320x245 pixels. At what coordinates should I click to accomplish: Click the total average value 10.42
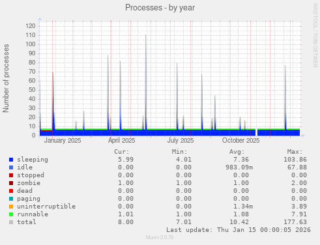click(x=239, y=222)
